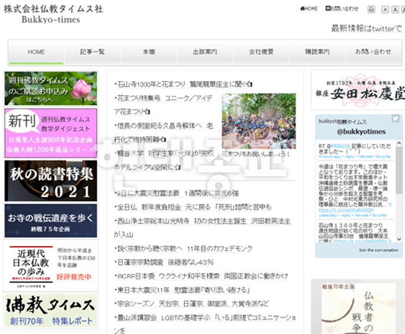Click reply under the yesterday tweet

pyautogui.click(x=346, y=215)
